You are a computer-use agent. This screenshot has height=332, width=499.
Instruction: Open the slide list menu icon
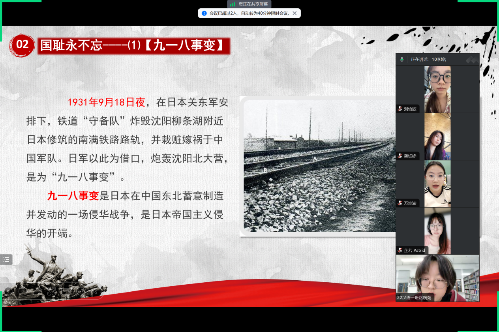pos(6,259)
